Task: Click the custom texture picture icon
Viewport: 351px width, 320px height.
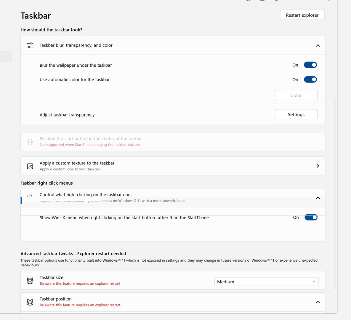Action: [30, 166]
